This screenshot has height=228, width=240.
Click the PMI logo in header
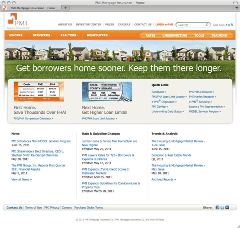click(18, 21)
